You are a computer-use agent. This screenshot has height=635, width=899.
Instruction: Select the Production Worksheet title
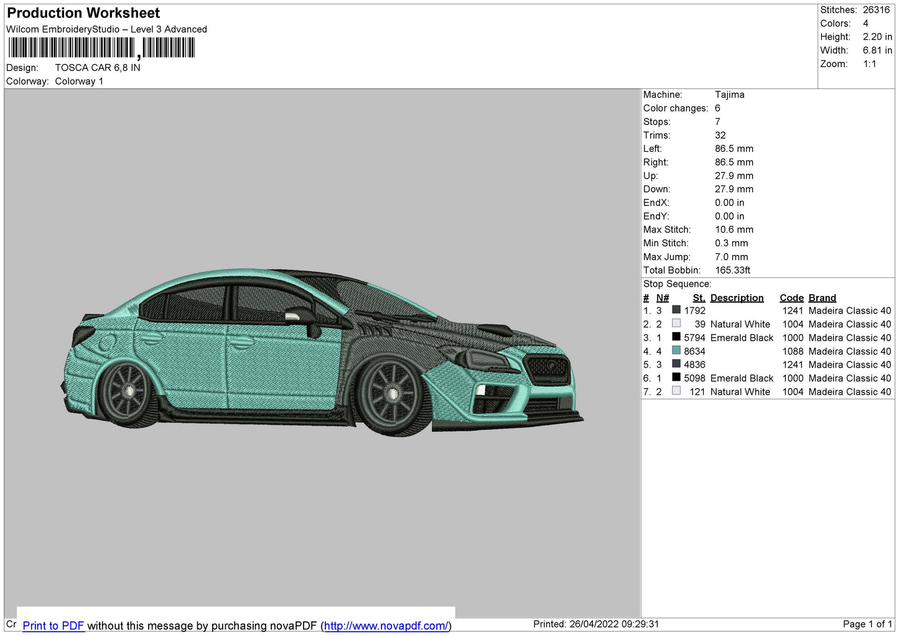point(83,13)
